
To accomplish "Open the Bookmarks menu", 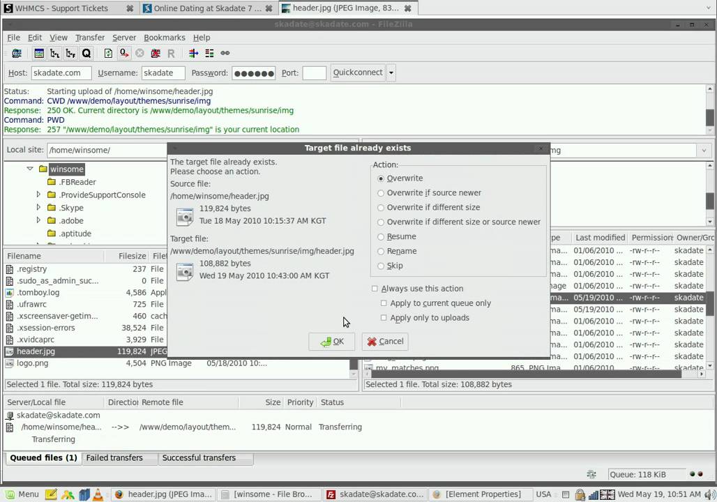I will pyautogui.click(x=164, y=38).
